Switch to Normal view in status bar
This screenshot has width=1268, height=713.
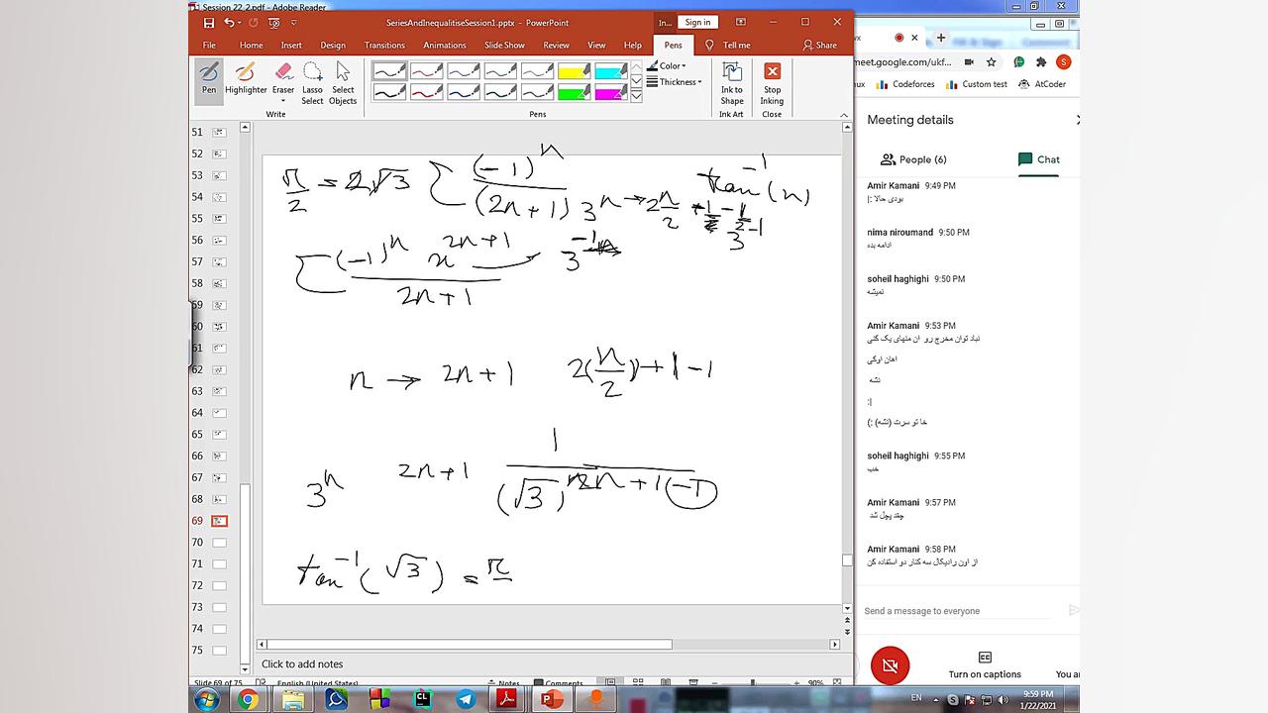tap(610, 682)
